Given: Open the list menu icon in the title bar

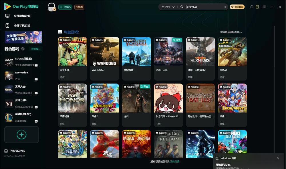Looking at the screenshot, I should click(x=264, y=7).
